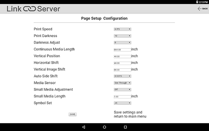
Task: Open Small Media Adjustment dropdown
Action: (122, 89)
